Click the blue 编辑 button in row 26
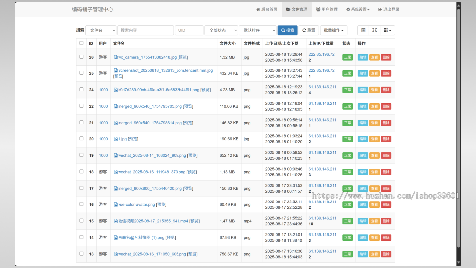 point(363,57)
